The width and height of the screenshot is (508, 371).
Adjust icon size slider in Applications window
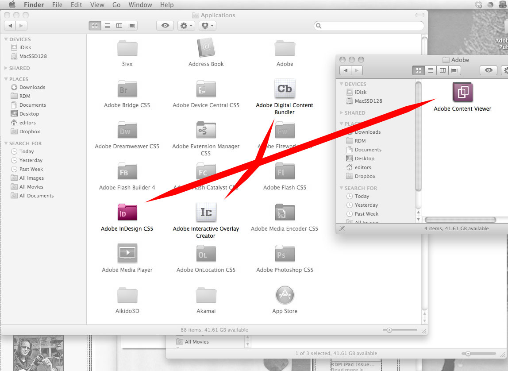(389, 330)
